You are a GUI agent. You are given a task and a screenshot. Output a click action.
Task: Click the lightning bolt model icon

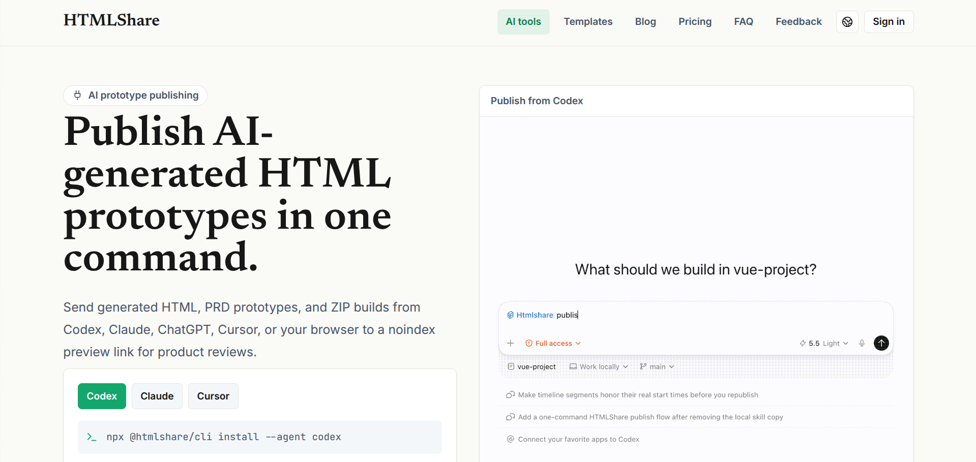coord(803,344)
